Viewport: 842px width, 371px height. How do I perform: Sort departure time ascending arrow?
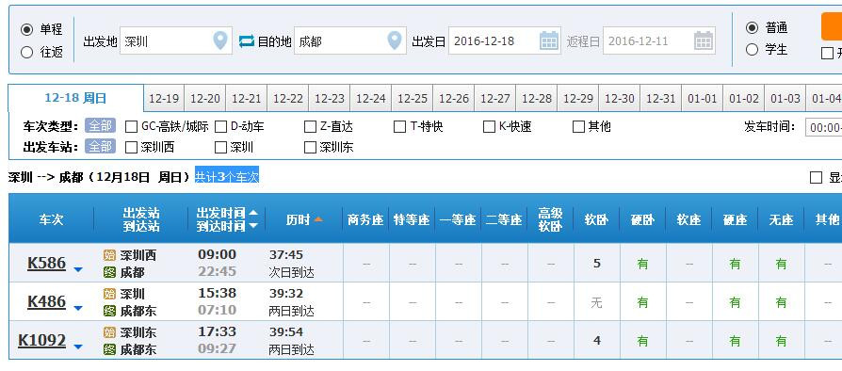coord(253,212)
